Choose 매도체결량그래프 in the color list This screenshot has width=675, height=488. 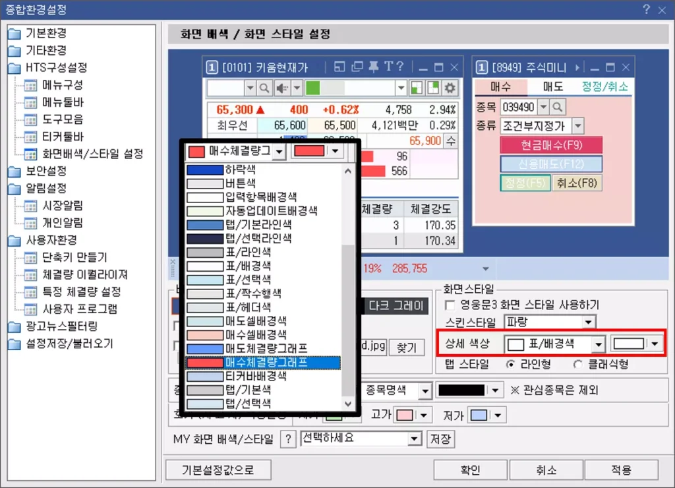pyautogui.click(x=264, y=348)
